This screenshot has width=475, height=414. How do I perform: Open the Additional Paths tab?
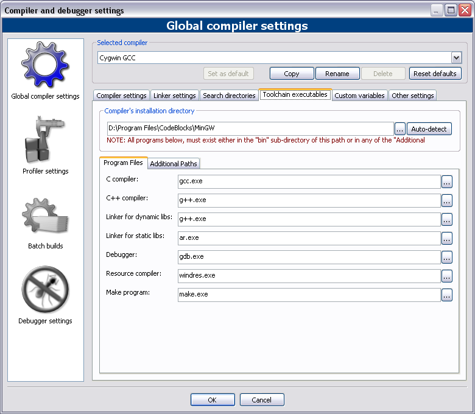tap(174, 164)
